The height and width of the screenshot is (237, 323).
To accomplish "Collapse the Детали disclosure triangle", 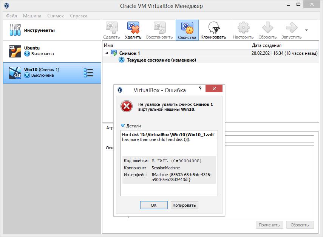I will (122, 126).
